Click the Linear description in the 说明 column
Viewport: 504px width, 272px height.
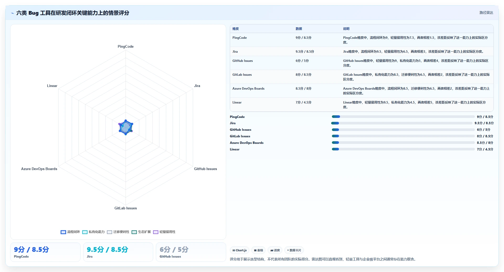tap(415, 105)
